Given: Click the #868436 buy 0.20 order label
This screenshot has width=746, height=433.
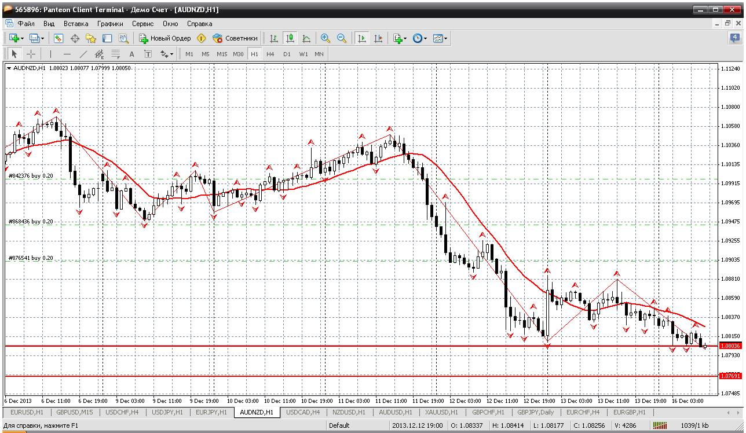Looking at the screenshot, I should click(x=31, y=222).
